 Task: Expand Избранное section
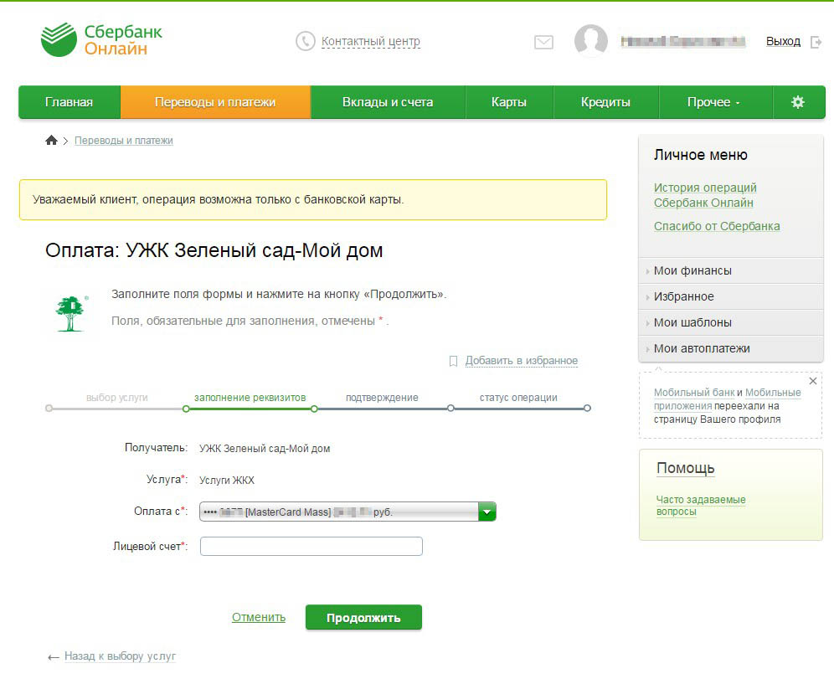731,296
